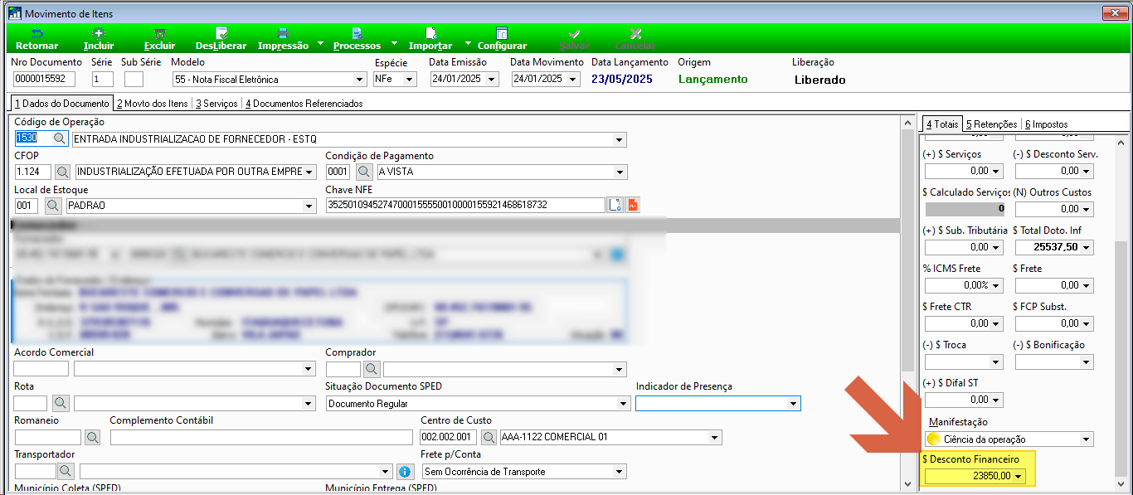
Task: Open the Centro de Custo lookup magnifier
Action: [x=489, y=437]
